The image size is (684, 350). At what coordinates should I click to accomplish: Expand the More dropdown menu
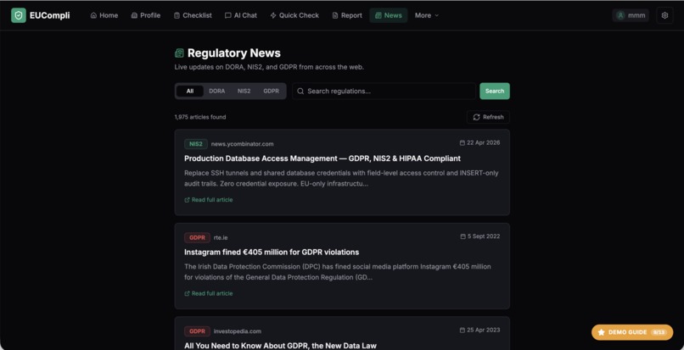click(x=427, y=15)
